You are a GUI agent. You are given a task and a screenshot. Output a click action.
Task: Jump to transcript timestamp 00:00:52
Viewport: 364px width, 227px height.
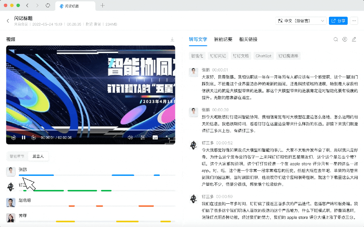[224, 143]
